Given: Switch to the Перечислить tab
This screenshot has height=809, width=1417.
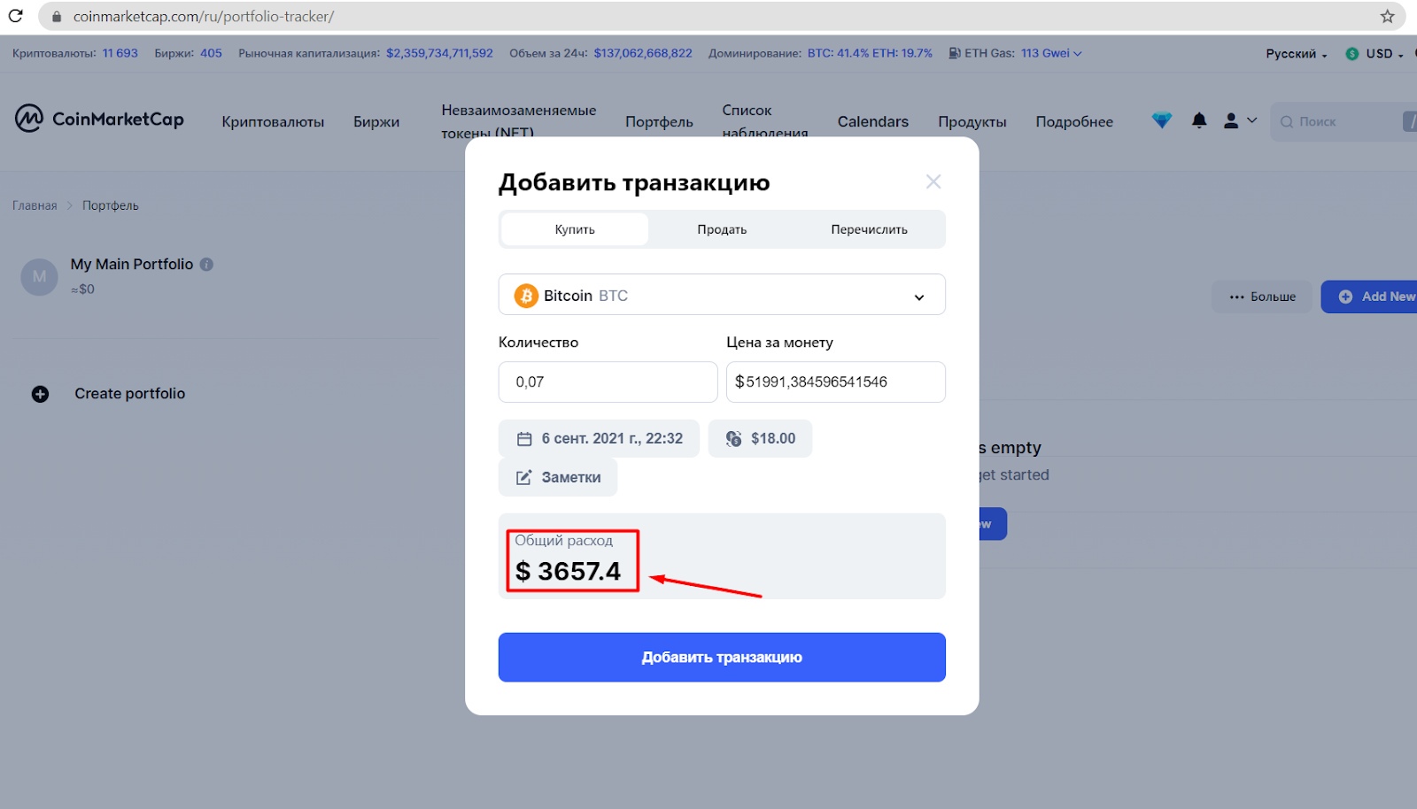Looking at the screenshot, I should 869,229.
